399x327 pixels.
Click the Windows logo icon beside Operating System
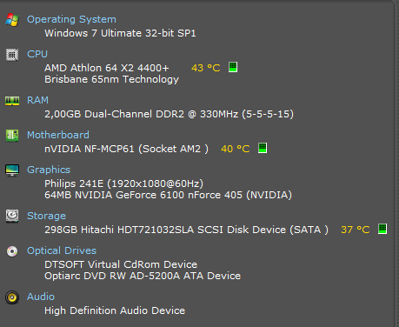click(x=12, y=20)
